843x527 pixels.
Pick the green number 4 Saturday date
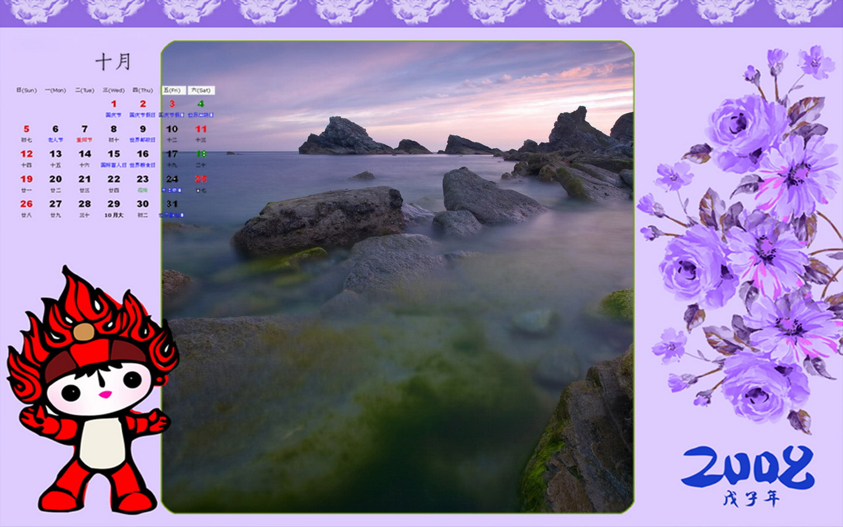(201, 104)
